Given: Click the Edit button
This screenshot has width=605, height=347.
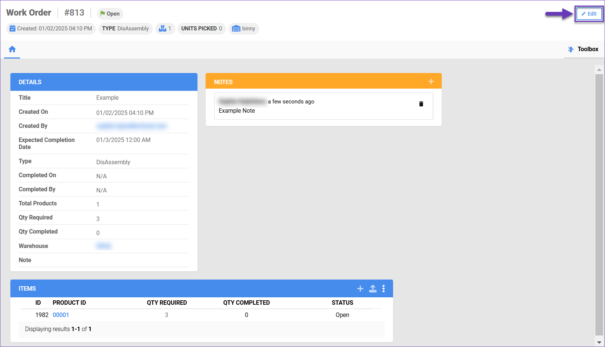Looking at the screenshot, I should pos(589,14).
